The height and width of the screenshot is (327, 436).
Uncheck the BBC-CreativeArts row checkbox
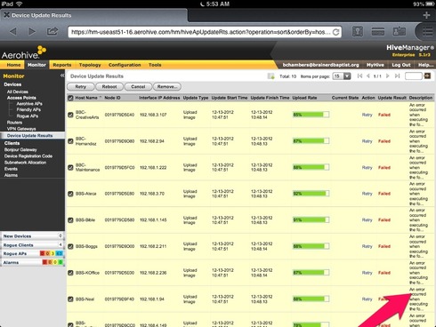pyautogui.click(x=70, y=115)
